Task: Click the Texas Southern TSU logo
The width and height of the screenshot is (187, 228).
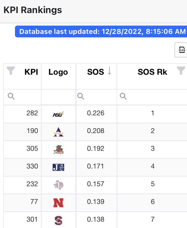Action: pyautogui.click(x=58, y=185)
